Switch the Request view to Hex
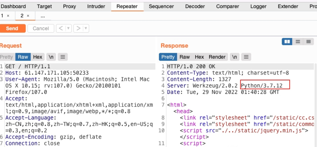Viewport: 317px width, 147px height. [x=38, y=57]
